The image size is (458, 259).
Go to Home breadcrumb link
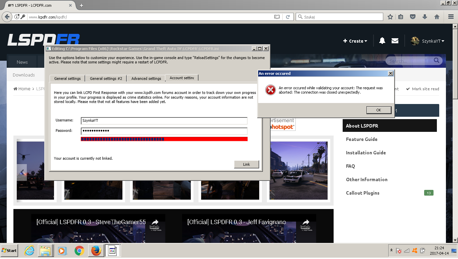[22, 89]
